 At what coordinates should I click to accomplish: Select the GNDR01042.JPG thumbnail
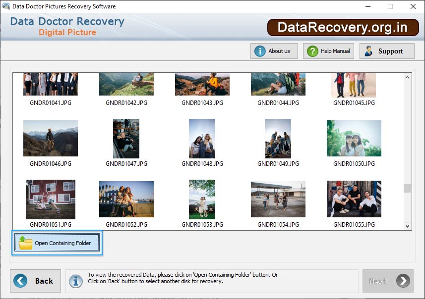(126, 84)
